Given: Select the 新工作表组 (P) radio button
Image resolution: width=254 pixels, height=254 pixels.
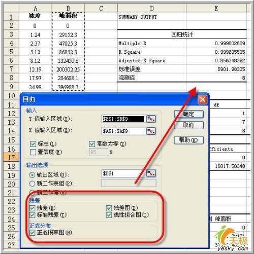Looking at the screenshot, I should tap(32, 184).
